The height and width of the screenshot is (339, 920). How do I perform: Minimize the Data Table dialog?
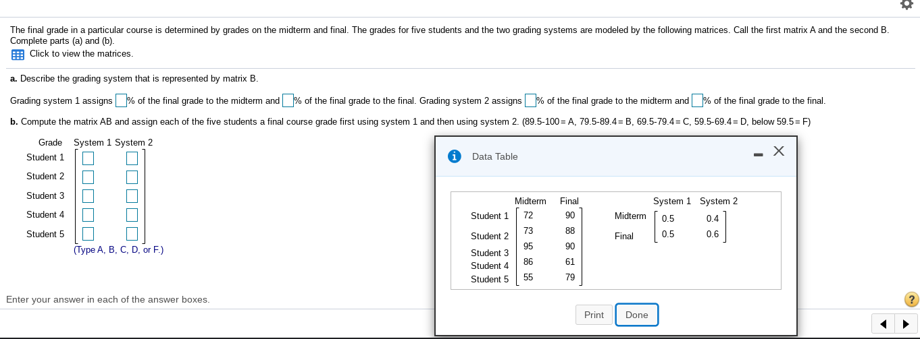pyautogui.click(x=758, y=156)
